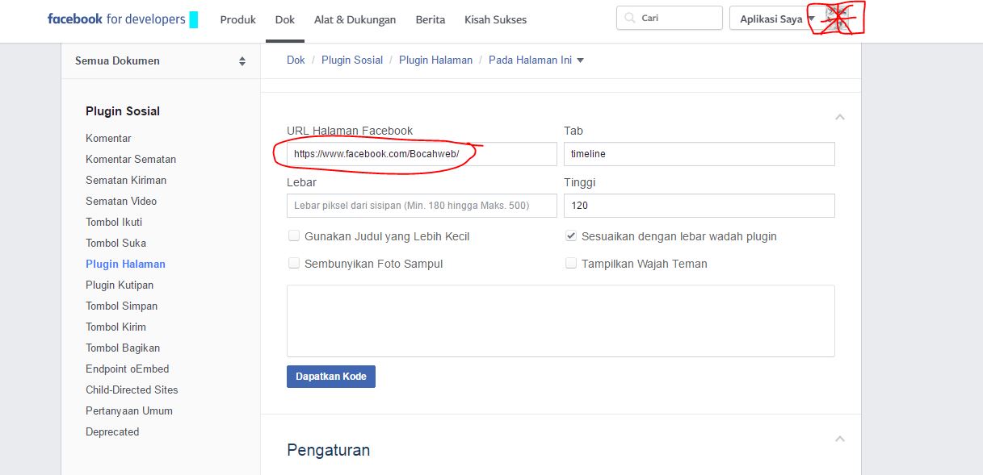Click the Plugin Halaman breadcrumb
Viewport: 983px width, 475px height.
pyautogui.click(x=435, y=60)
